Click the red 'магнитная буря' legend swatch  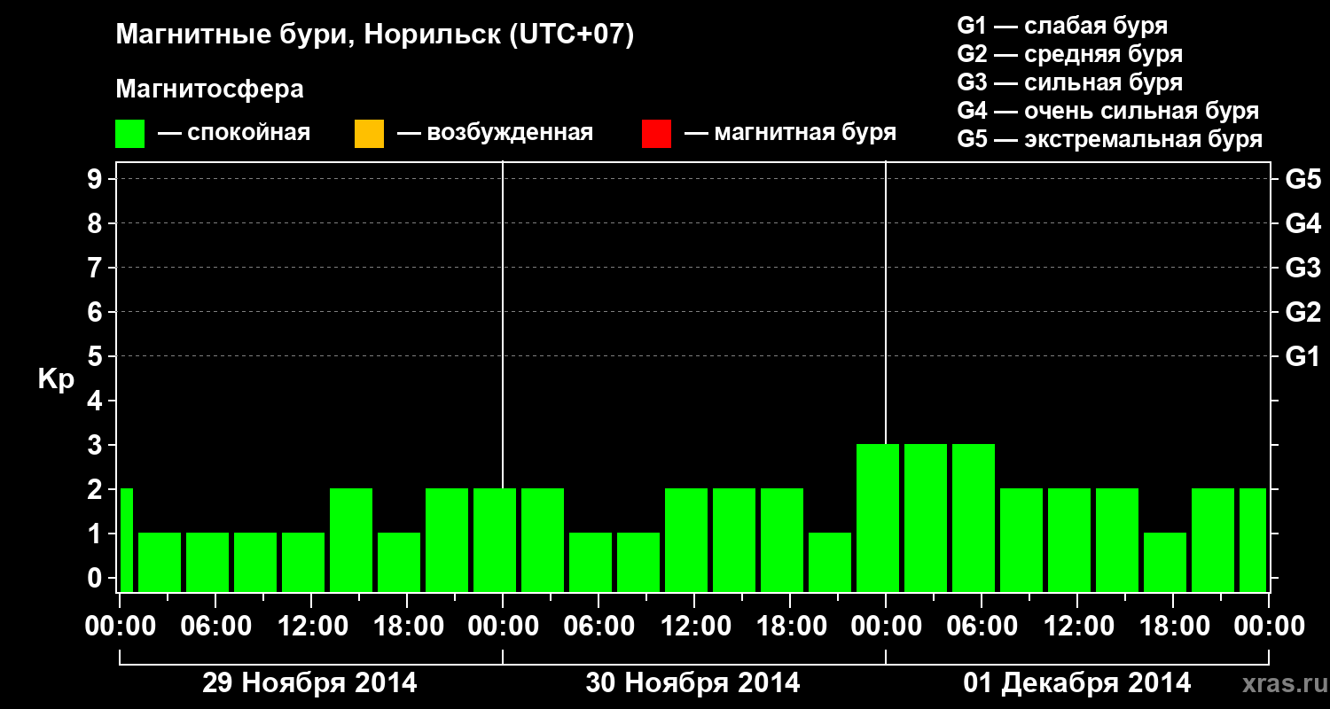click(x=656, y=134)
